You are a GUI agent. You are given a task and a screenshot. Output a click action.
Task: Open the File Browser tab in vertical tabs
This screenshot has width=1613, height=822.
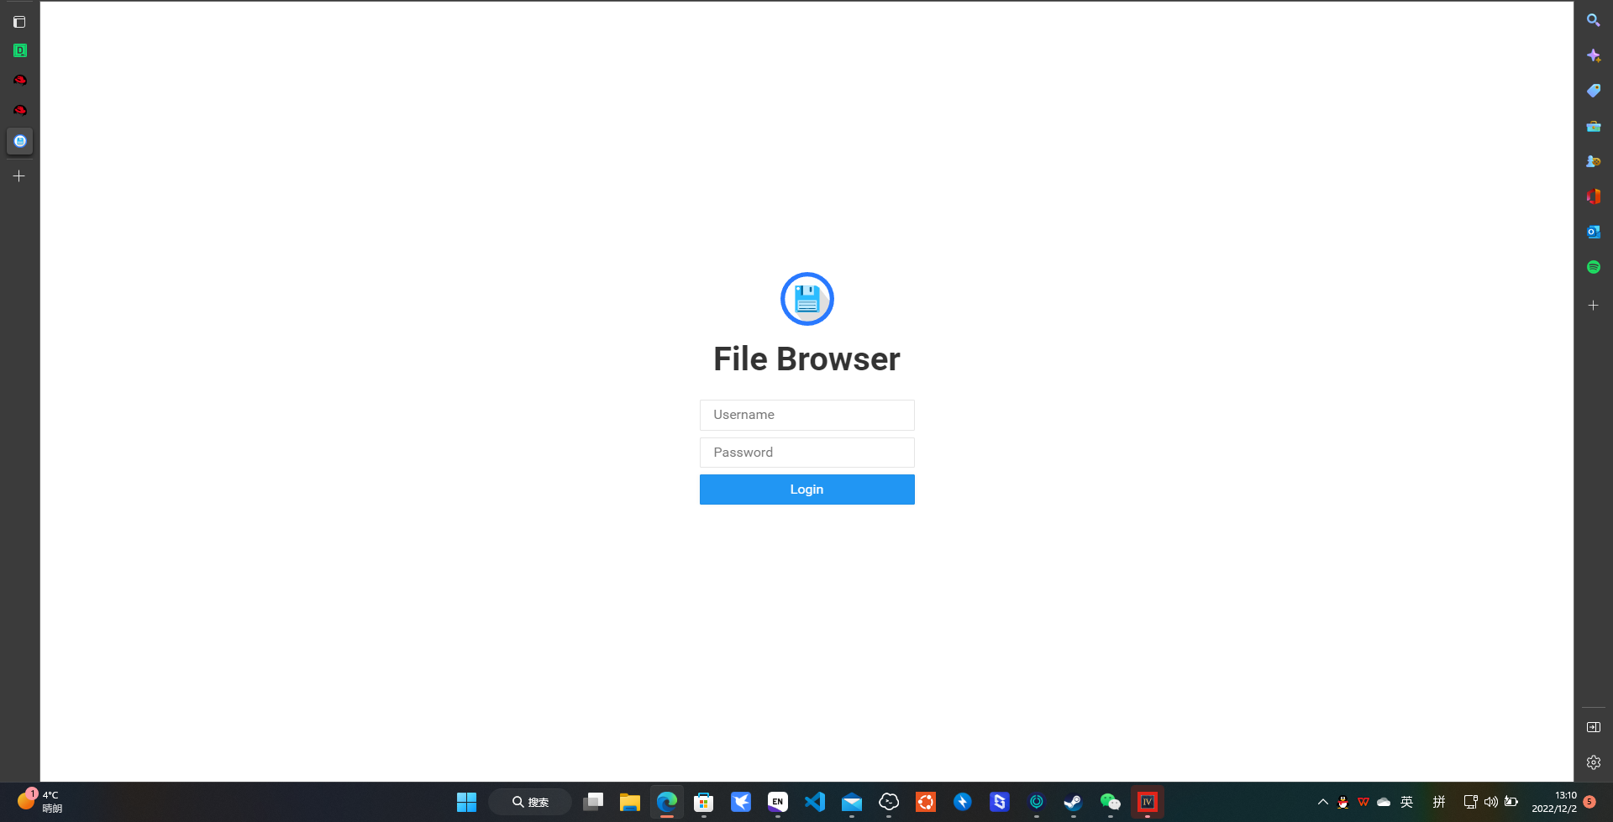[x=19, y=141]
